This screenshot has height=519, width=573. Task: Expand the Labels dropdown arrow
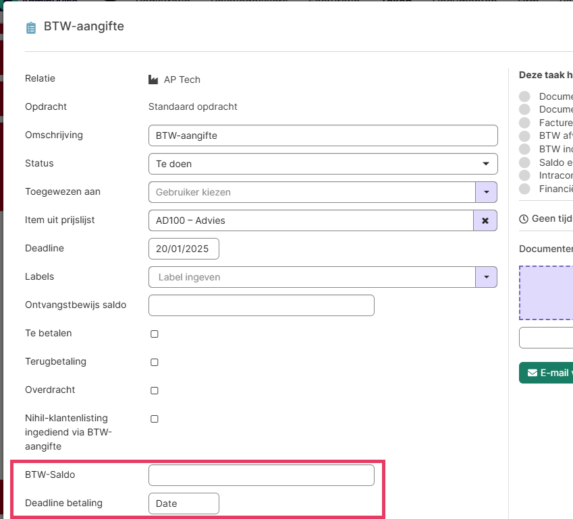486,277
